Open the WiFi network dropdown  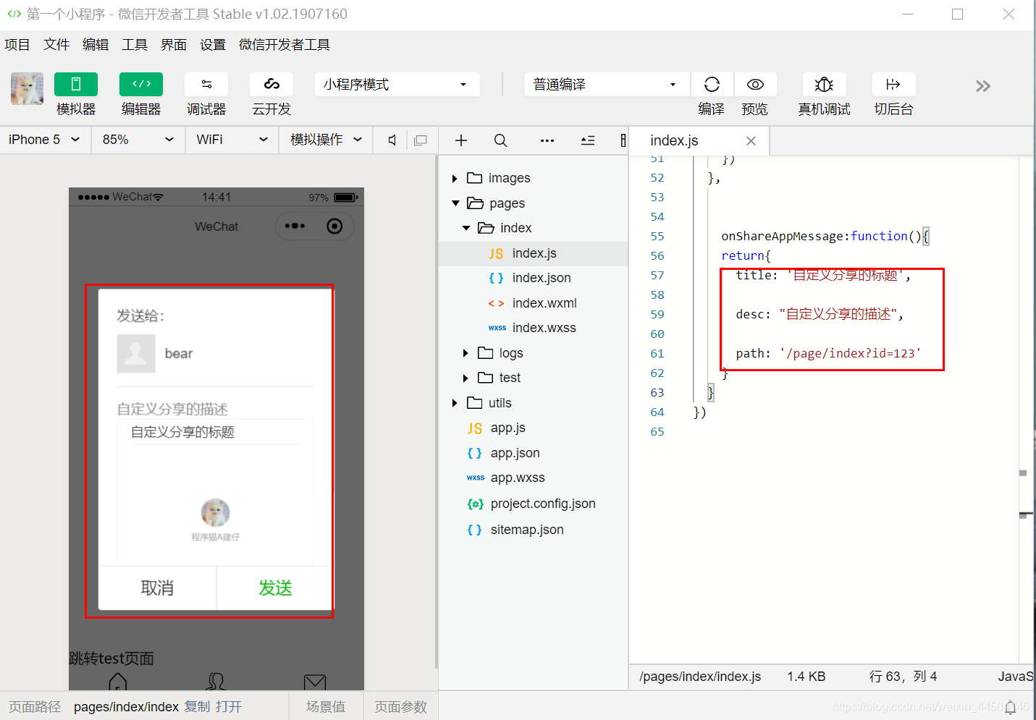pyautogui.click(x=232, y=140)
